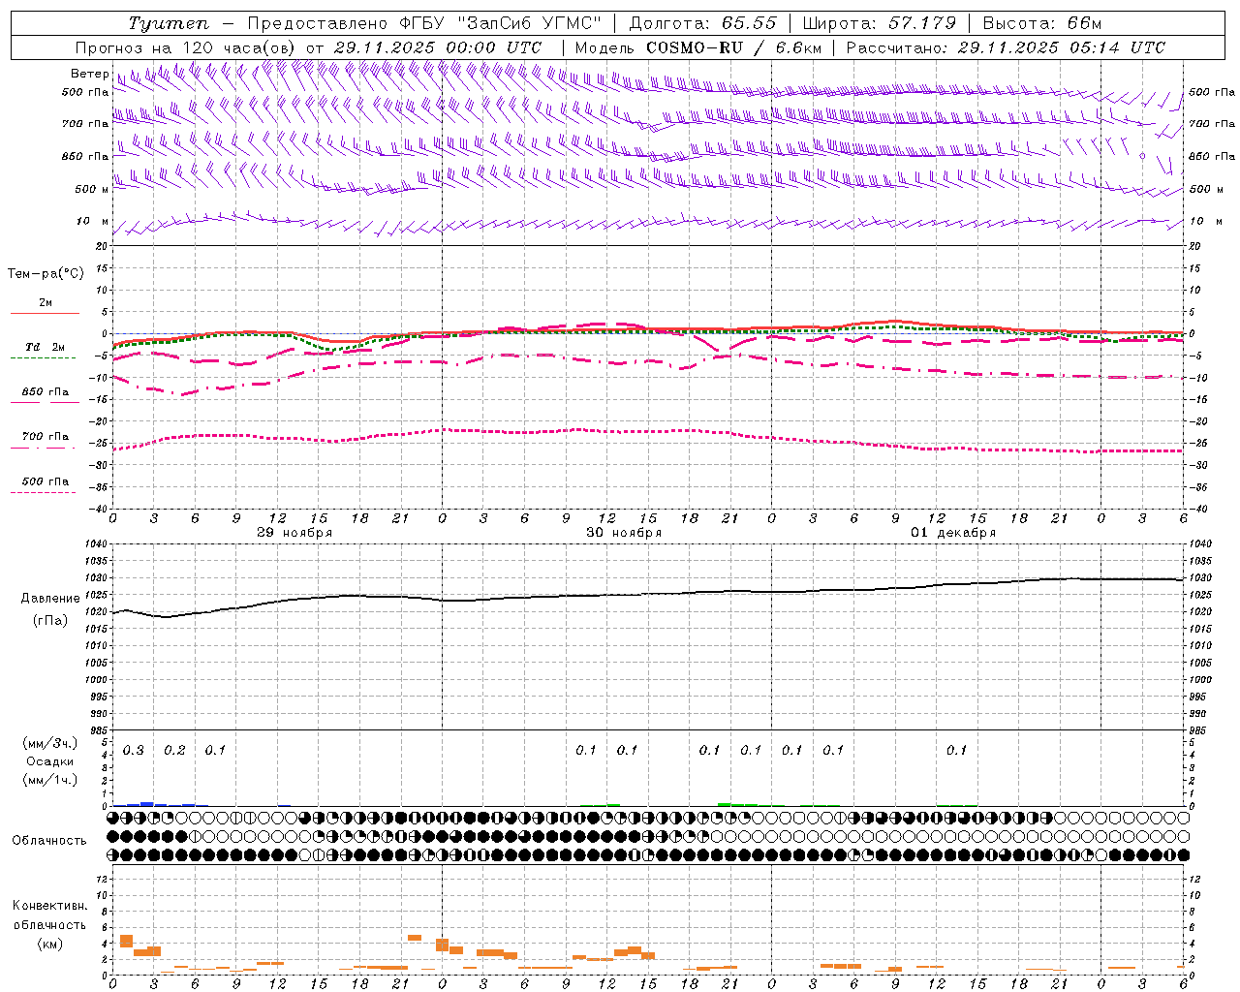Click the 850 гПа label left of wind barbs

pos(85,156)
